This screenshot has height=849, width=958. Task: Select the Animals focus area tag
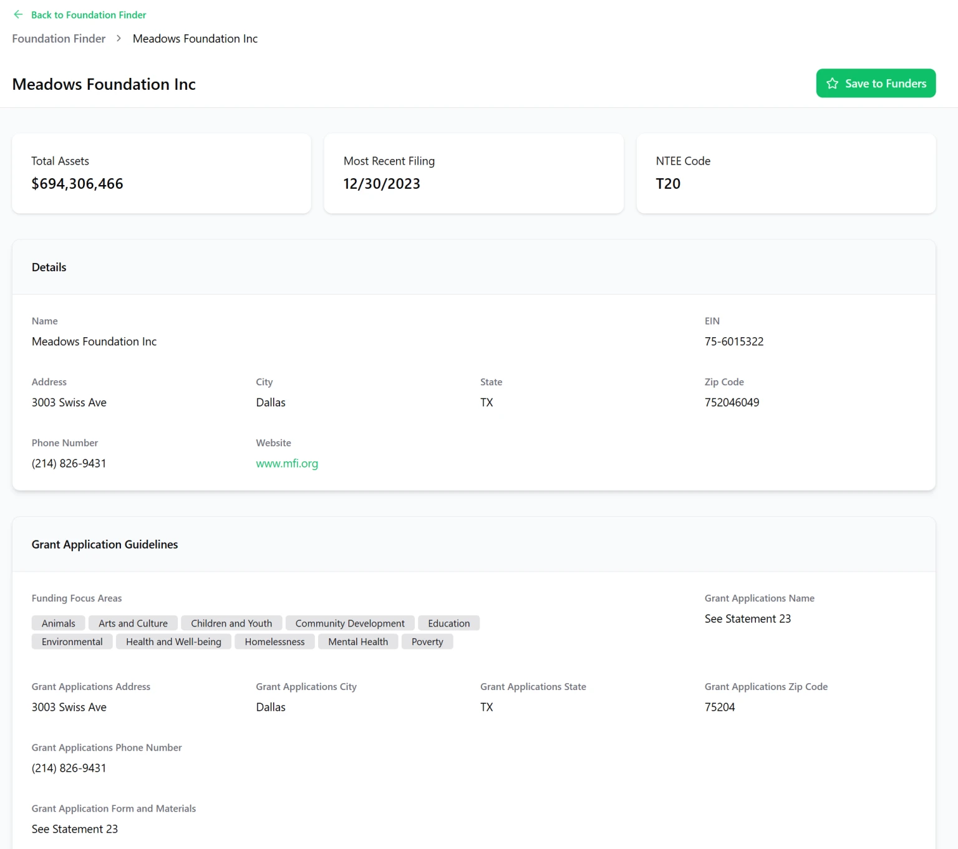pyautogui.click(x=58, y=623)
